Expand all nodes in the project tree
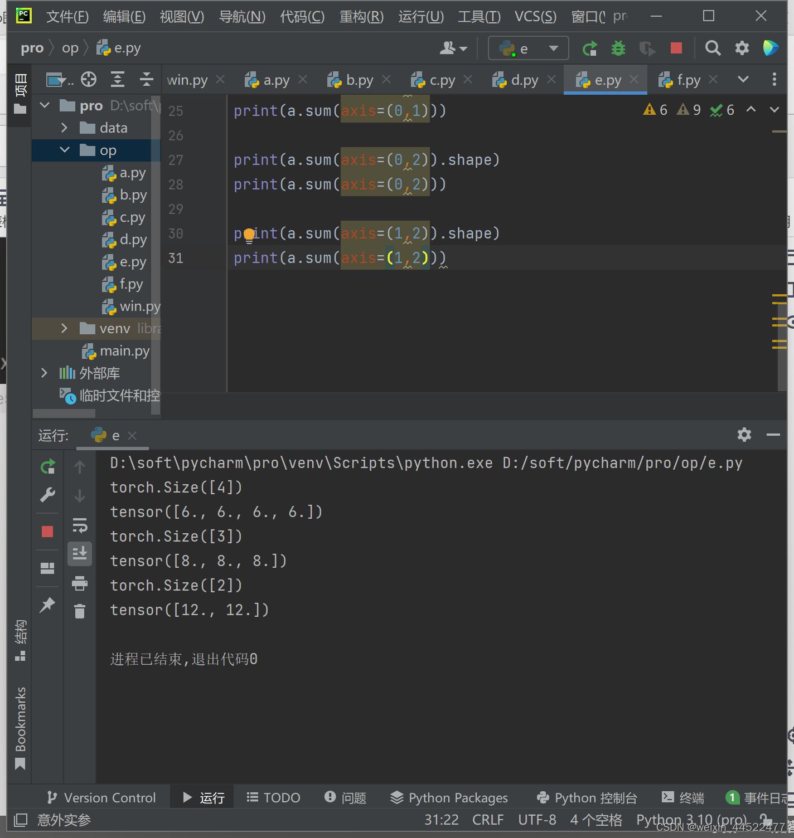 pyautogui.click(x=117, y=80)
